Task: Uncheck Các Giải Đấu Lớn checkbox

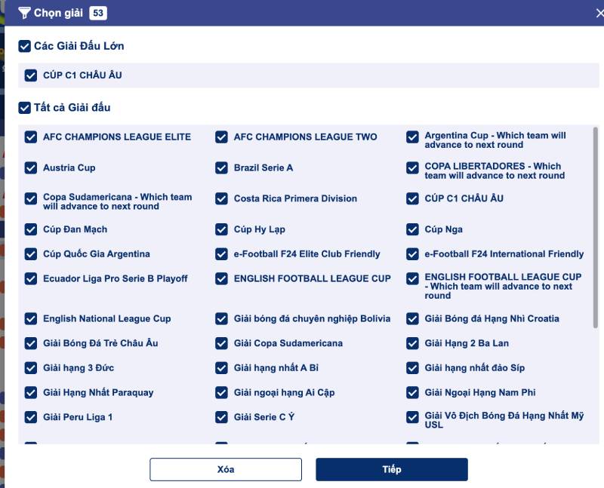Action: 25,46
